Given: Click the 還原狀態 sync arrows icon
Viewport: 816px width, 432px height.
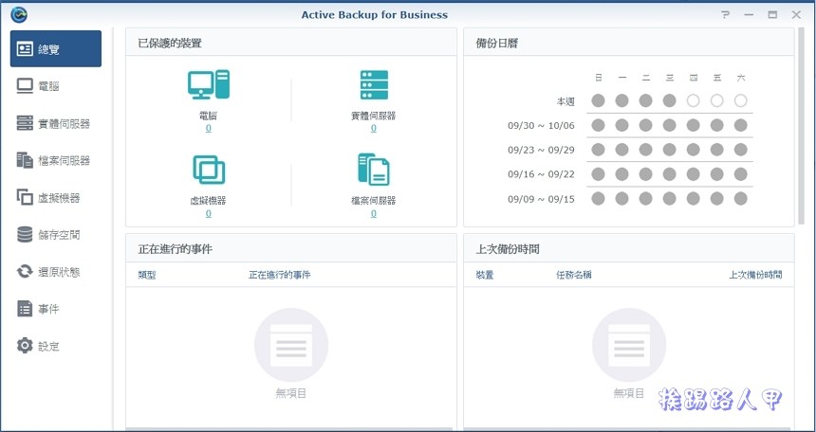Looking at the screenshot, I should tap(25, 271).
